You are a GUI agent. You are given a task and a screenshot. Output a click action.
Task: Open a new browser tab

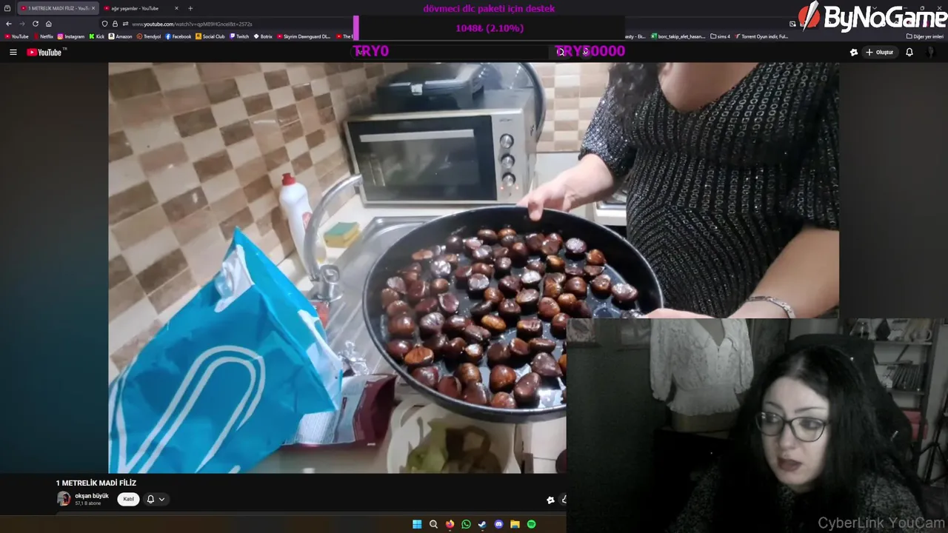pyautogui.click(x=190, y=8)
